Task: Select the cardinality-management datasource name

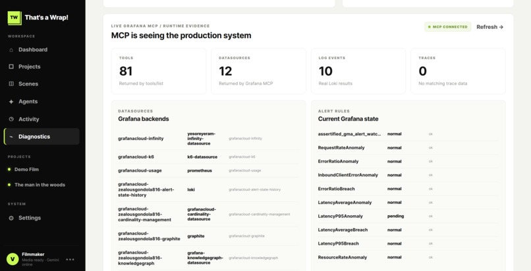Action: pos(144,214)
